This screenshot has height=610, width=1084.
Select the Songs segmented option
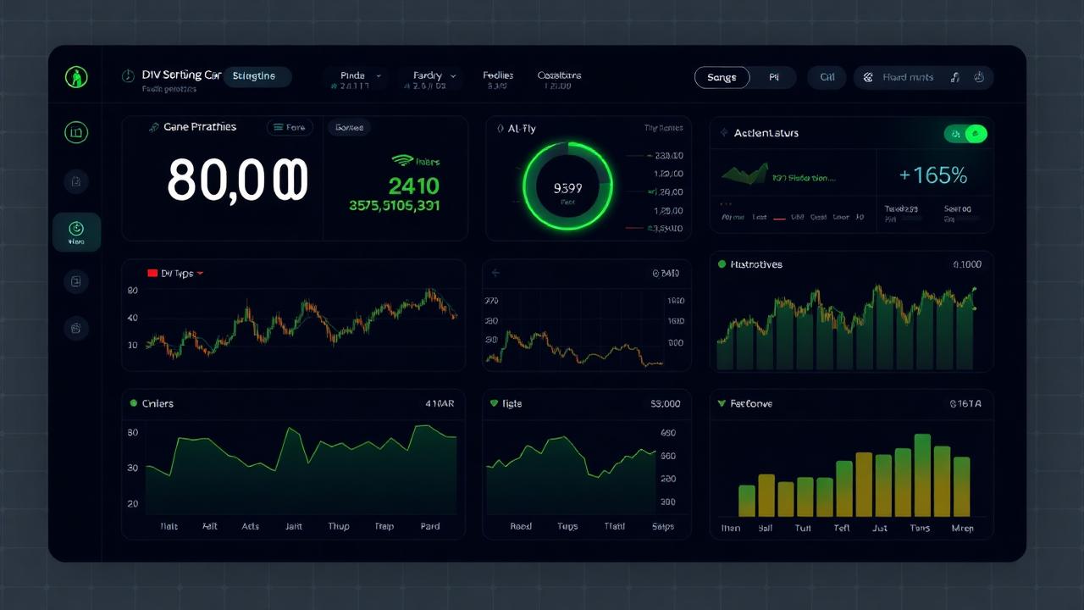(x=722, y=77)
